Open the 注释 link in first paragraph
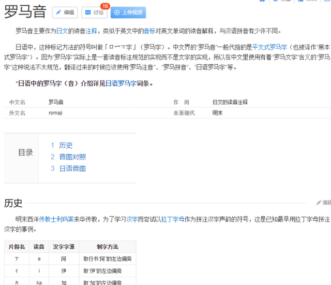The width and height of the screenshot is (331, 285). pyautogui.click(x=91, y=31)
